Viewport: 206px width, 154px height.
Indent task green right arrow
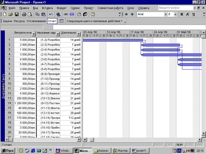(x=132, y=14)
